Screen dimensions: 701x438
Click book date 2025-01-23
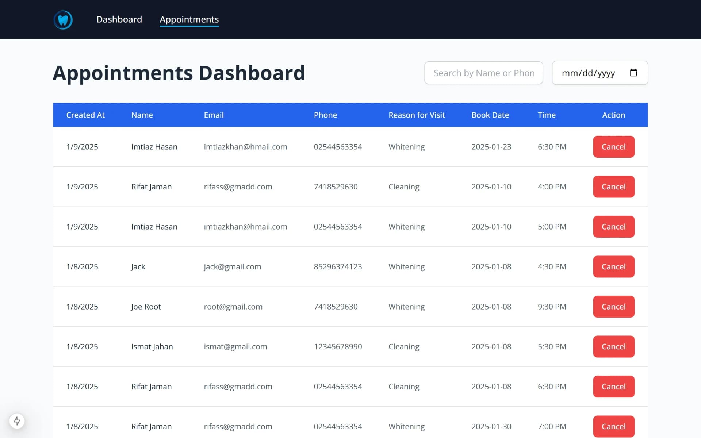pyautogui.click(x=491, y=147)
